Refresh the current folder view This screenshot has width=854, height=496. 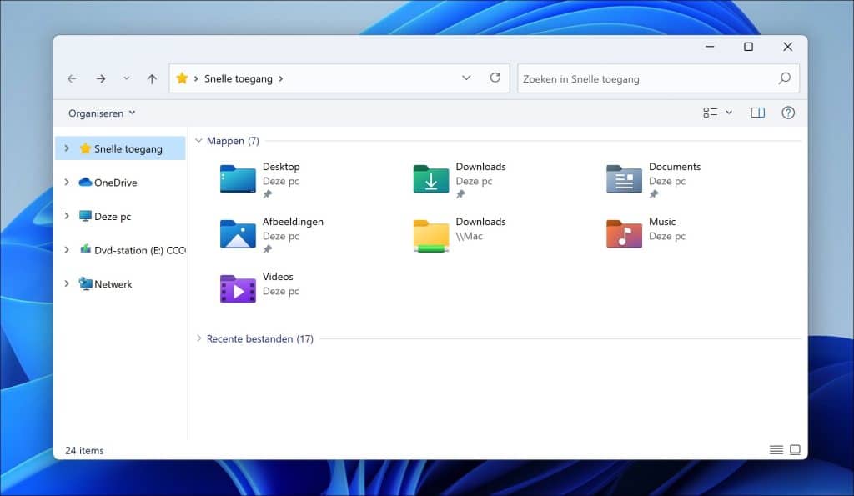495,78
